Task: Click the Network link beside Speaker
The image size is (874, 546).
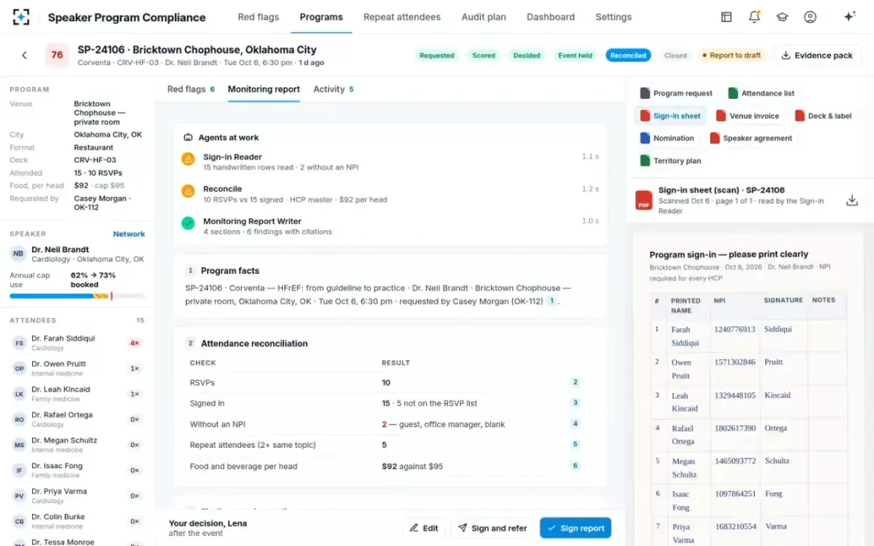Action: coord(129,234)
